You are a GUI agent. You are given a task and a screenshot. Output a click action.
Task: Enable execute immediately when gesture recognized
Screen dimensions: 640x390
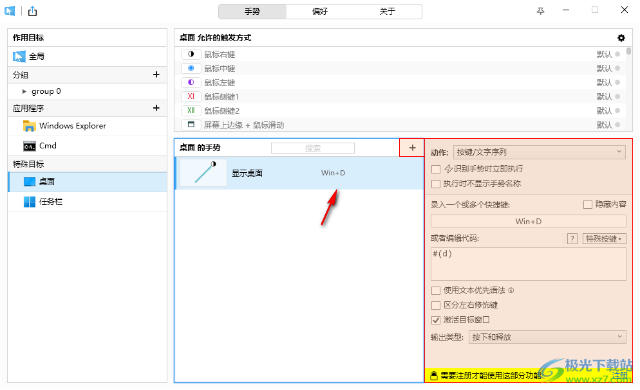[x=436, y=169]
